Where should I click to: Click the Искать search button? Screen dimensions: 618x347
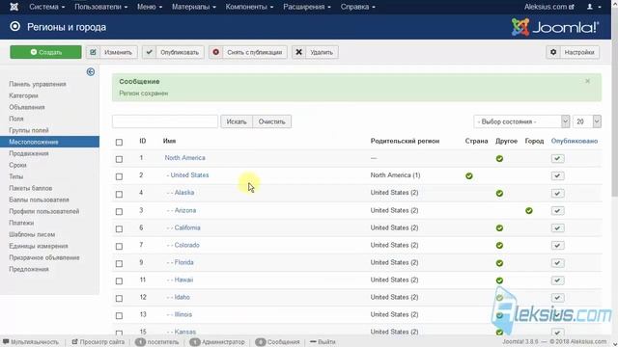(x=237, y=121)
